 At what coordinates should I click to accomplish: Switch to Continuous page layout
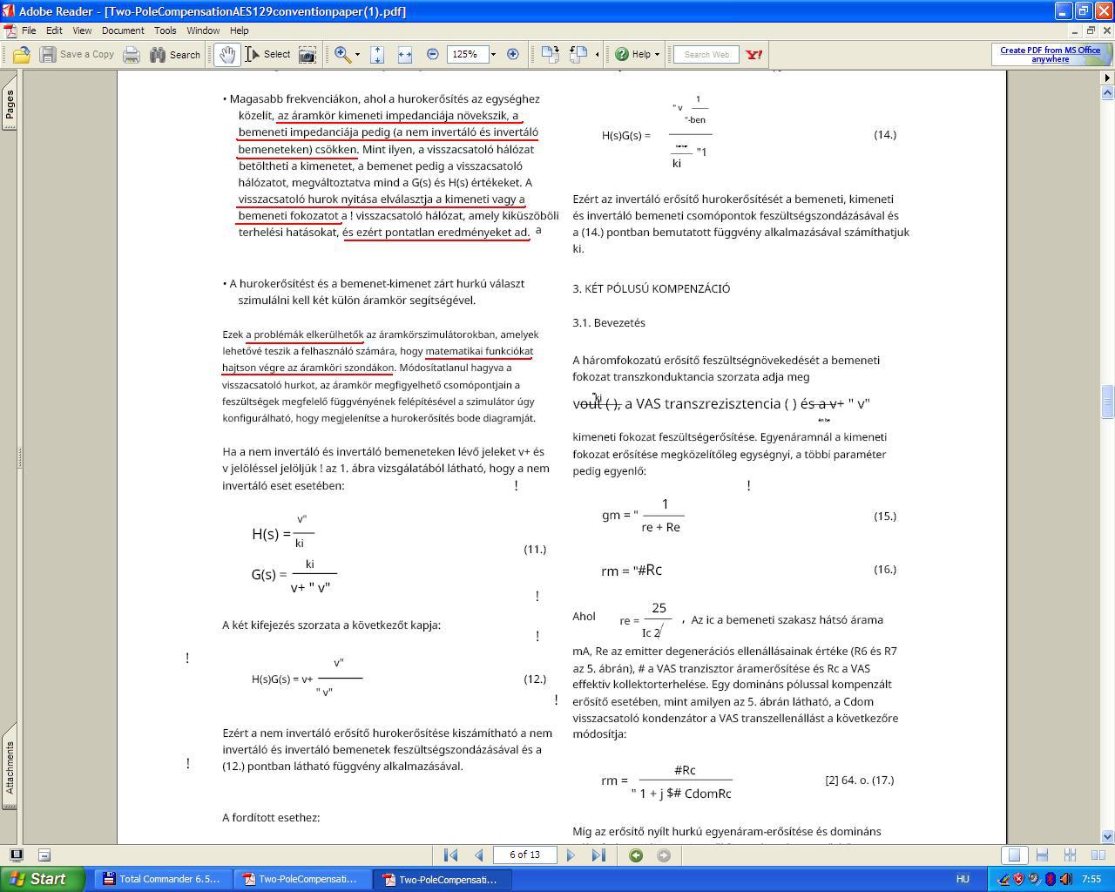pos(1042,855)
